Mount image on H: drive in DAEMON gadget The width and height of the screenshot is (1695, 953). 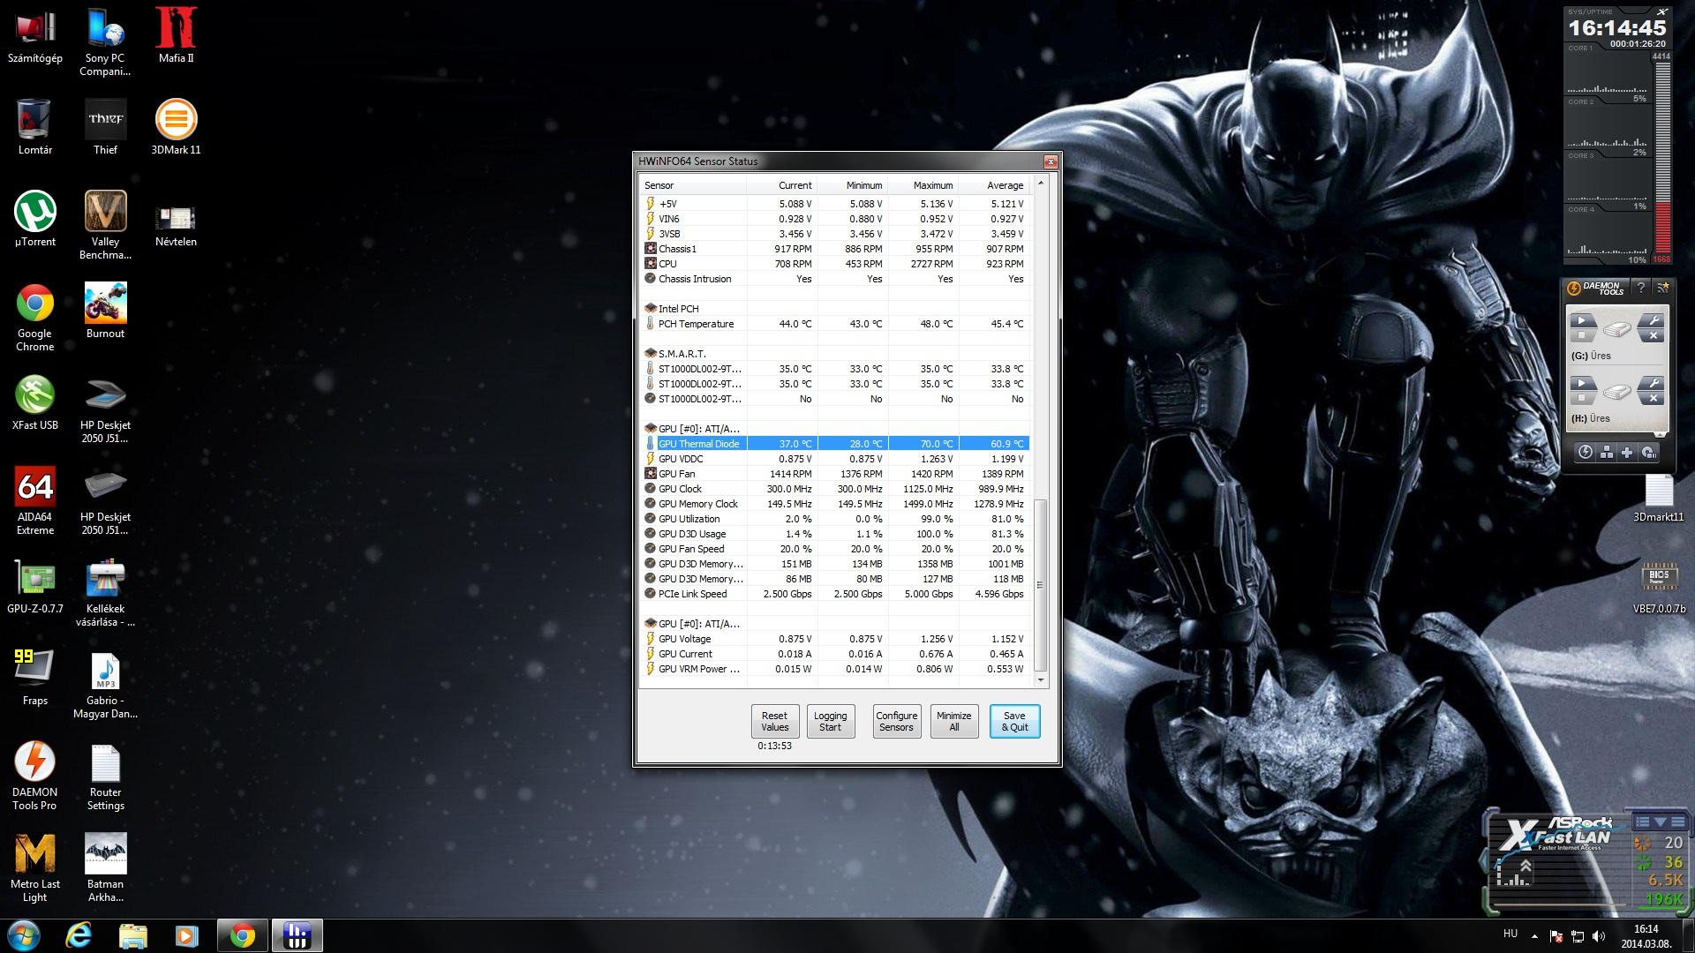tap(1582, 383)
